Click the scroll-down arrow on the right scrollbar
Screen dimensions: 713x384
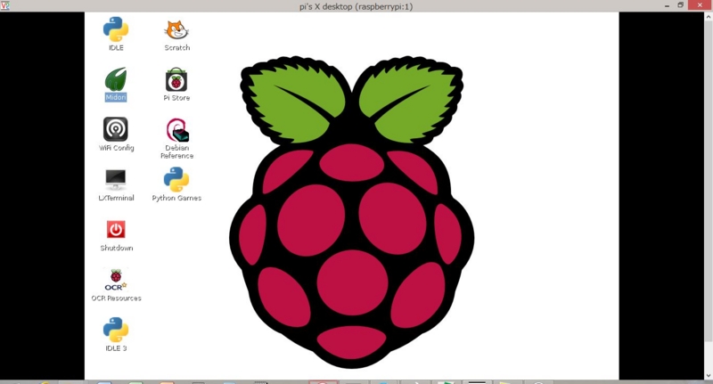click(709, 375)
